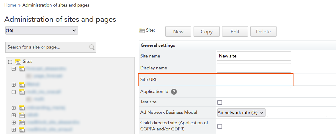This screenshot has width=336, height=134.
Task: Focus the Display name text field
Action: (254, 68)
